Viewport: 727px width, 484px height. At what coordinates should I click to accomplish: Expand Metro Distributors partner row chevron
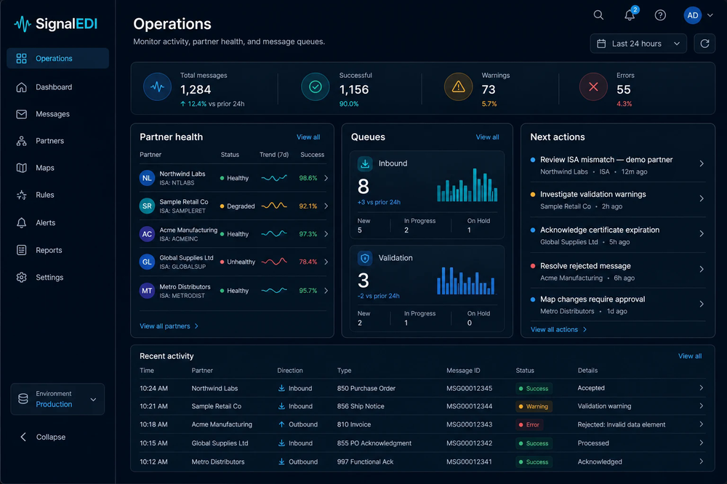pos(326,291)
